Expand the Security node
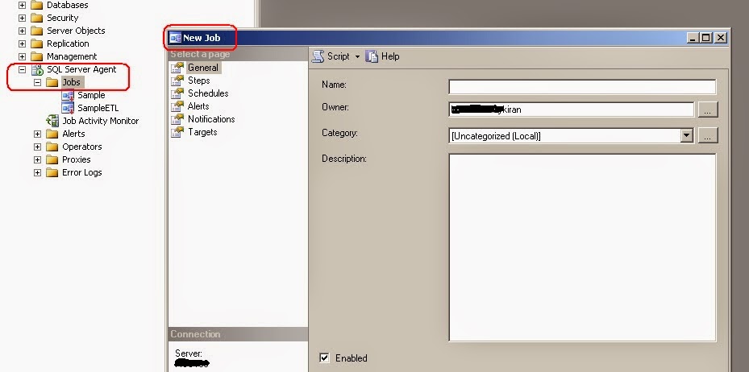The image size is (749, 372). [x=22, y=19]
